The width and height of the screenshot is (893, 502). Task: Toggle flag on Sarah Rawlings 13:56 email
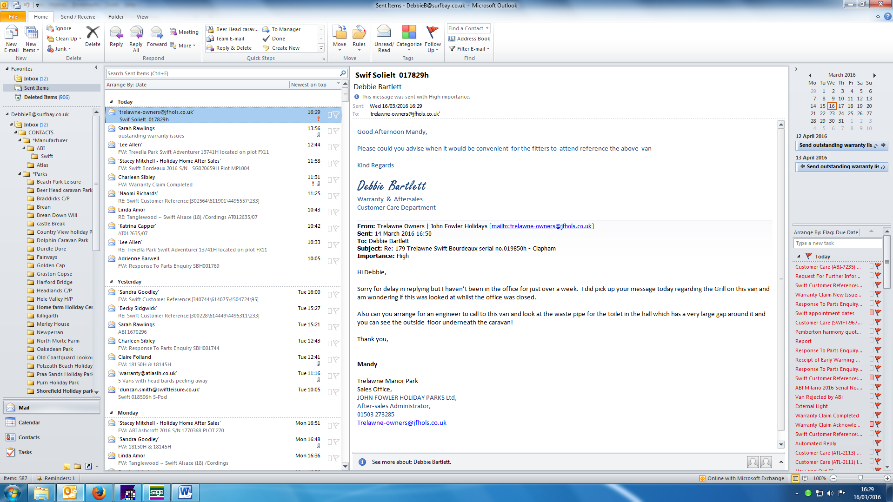point(336,131)
